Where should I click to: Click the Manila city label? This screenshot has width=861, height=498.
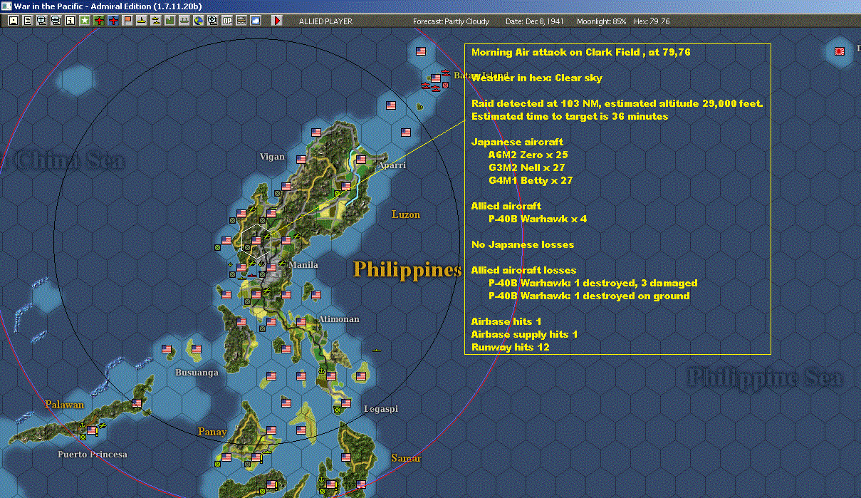[303, 264]
